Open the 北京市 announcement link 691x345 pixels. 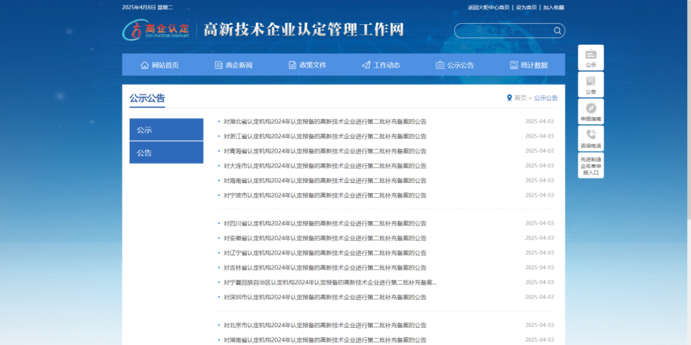(325, 325)
